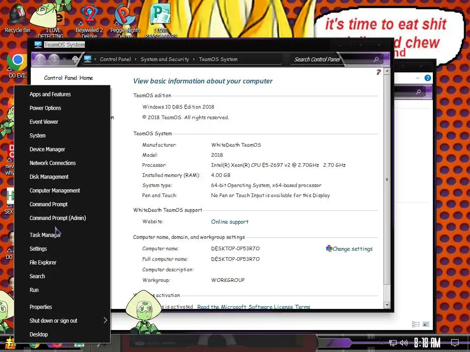Open Read the Microsoft Software License Terms link

tap(253, 307)
